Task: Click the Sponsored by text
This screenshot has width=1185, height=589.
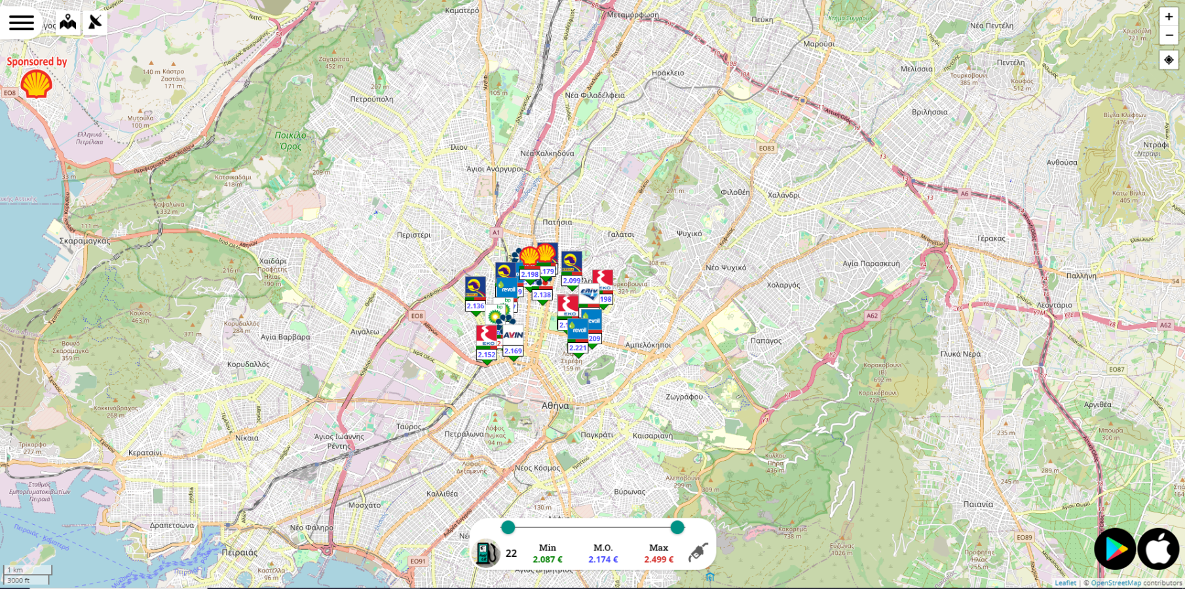Action: [37, 62]
